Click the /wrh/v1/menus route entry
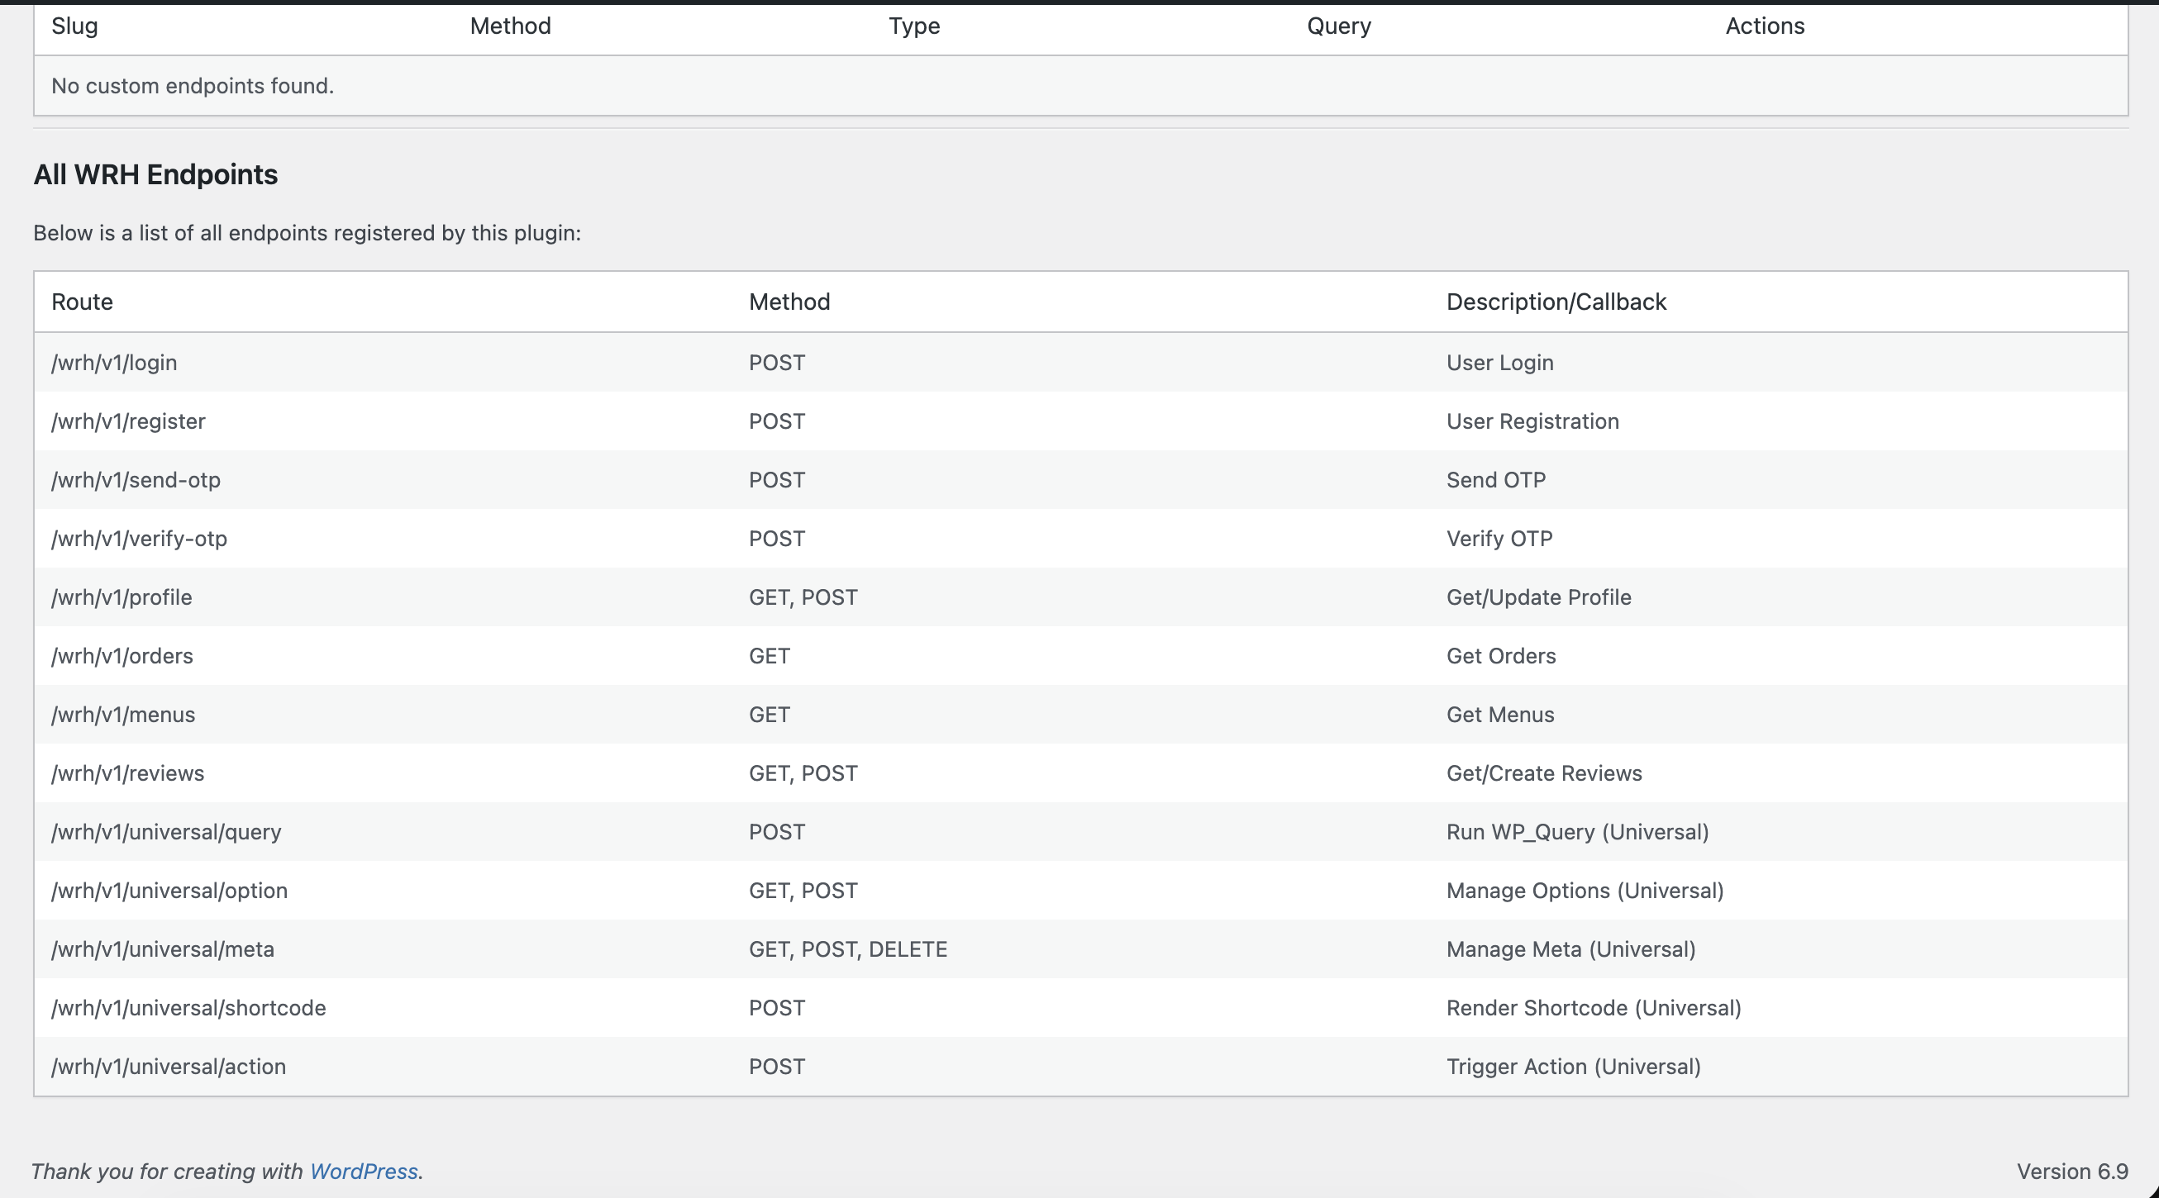 [123, 715]
